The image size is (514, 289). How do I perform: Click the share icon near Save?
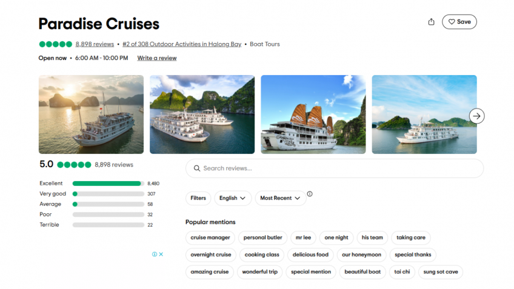point(431,22)
